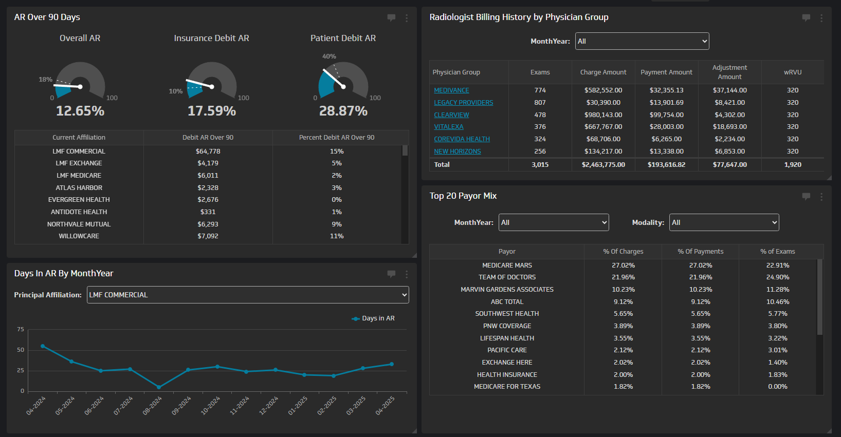Viewport: 841px width, 437px height.
Task: Click resize handle of Radiologist Billing History panel
Action: coord(829,177)
